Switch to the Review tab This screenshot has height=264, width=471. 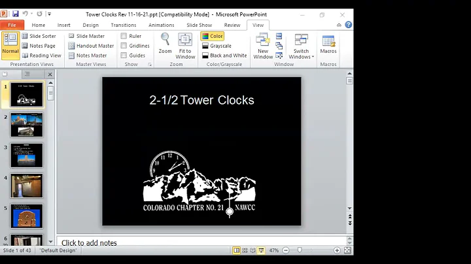[232, 25]
